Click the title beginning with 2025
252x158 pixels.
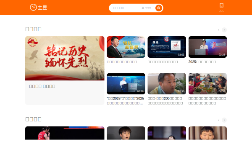[202, 62]
